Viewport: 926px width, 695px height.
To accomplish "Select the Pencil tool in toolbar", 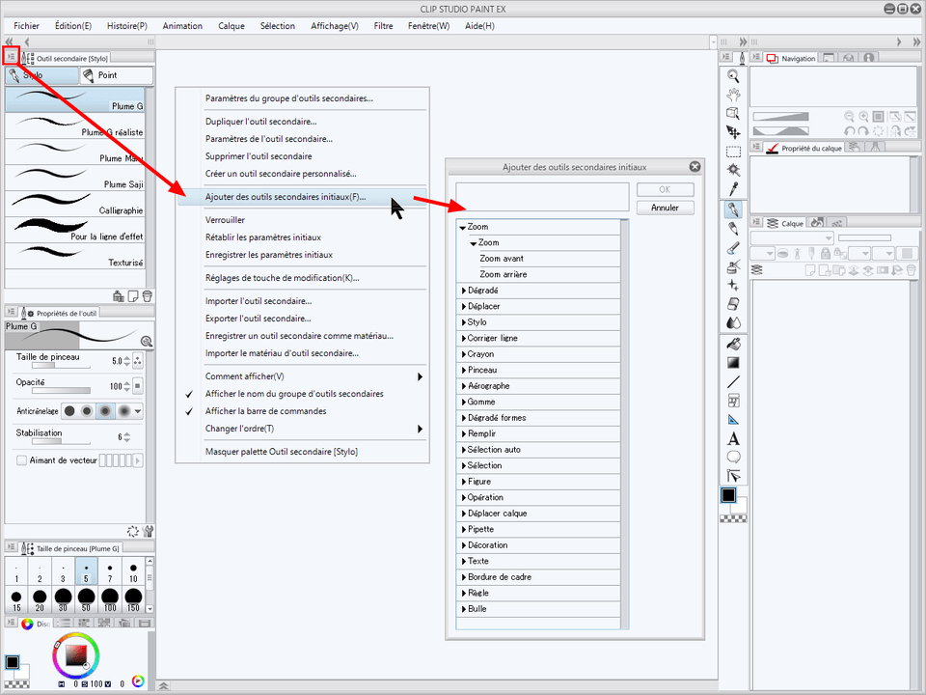I will 733,230.
